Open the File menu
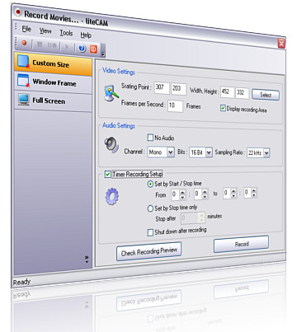The height and width of the screenshot is (332, 297). tap(26, 29)
